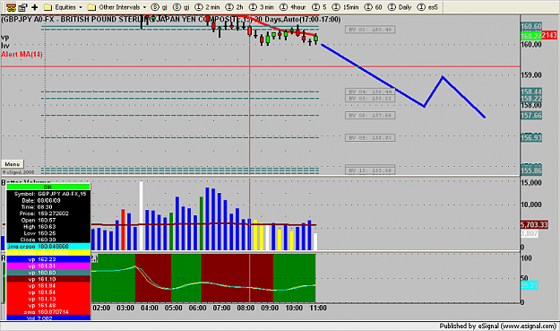
Task: Click the Close 160.30 row
Action: [x=48, y=240]
